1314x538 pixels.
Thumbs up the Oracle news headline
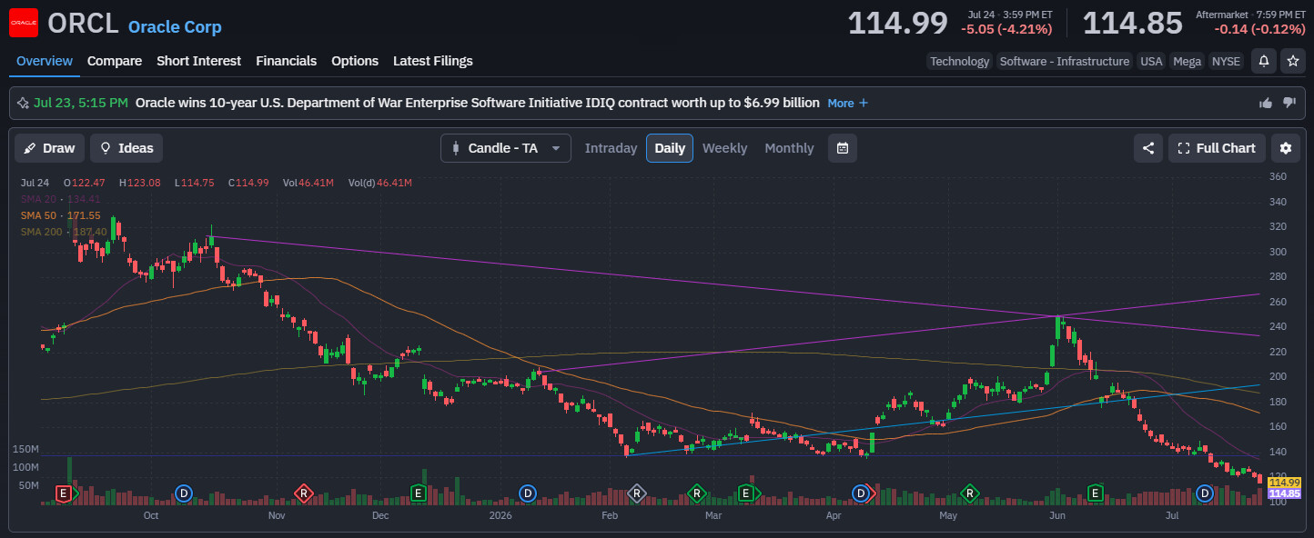1266,103
